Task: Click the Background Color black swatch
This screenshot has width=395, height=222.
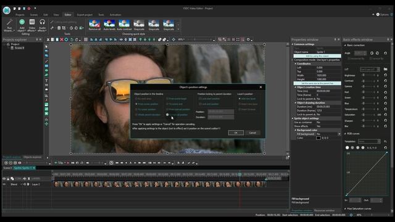Action: 318,138
